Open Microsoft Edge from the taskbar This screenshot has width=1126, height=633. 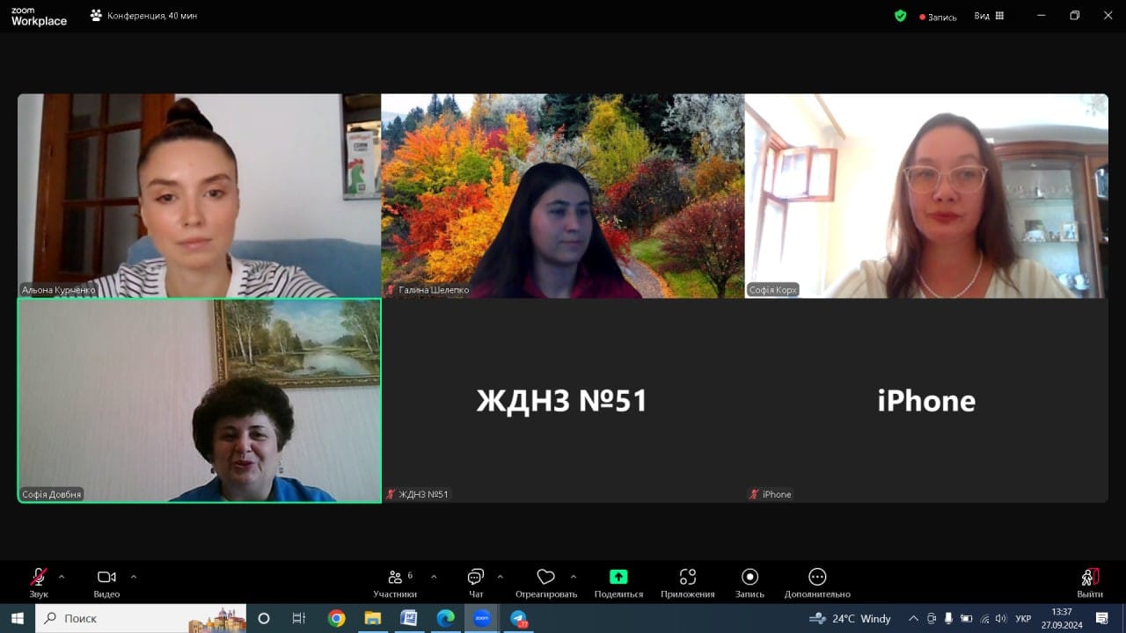445,618
